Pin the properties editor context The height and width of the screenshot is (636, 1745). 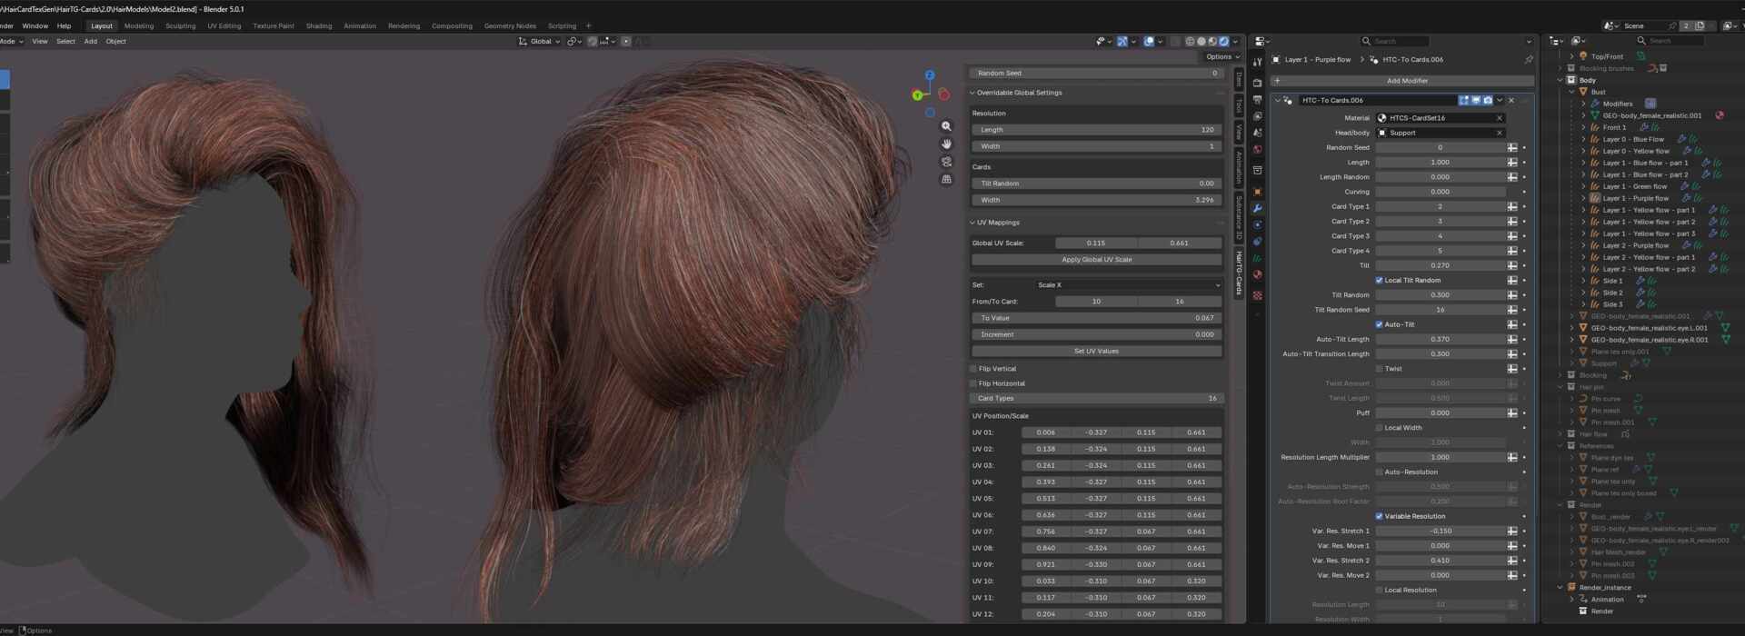1529,60
